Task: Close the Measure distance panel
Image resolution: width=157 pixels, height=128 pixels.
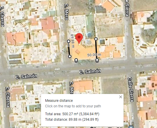Action: pos(121,97)
